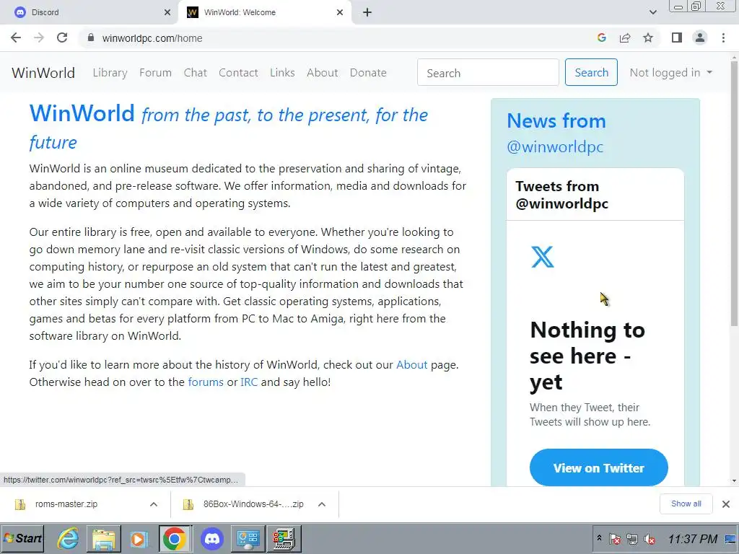
Task: Click the browser back arrow
Action: coord(16,38)
